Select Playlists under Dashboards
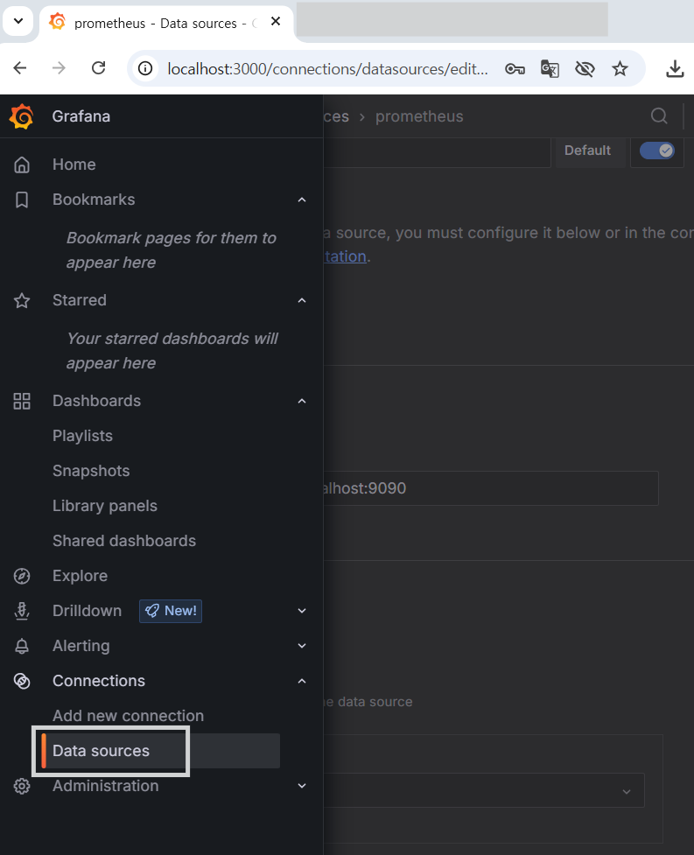The image size is (694, 855). [x=83, y=436]
